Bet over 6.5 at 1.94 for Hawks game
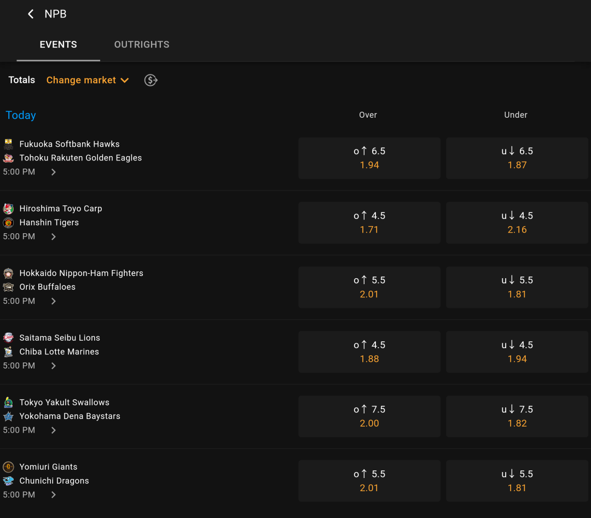The image size is (591, 518). pyautogui.click(x=369, y=158)
